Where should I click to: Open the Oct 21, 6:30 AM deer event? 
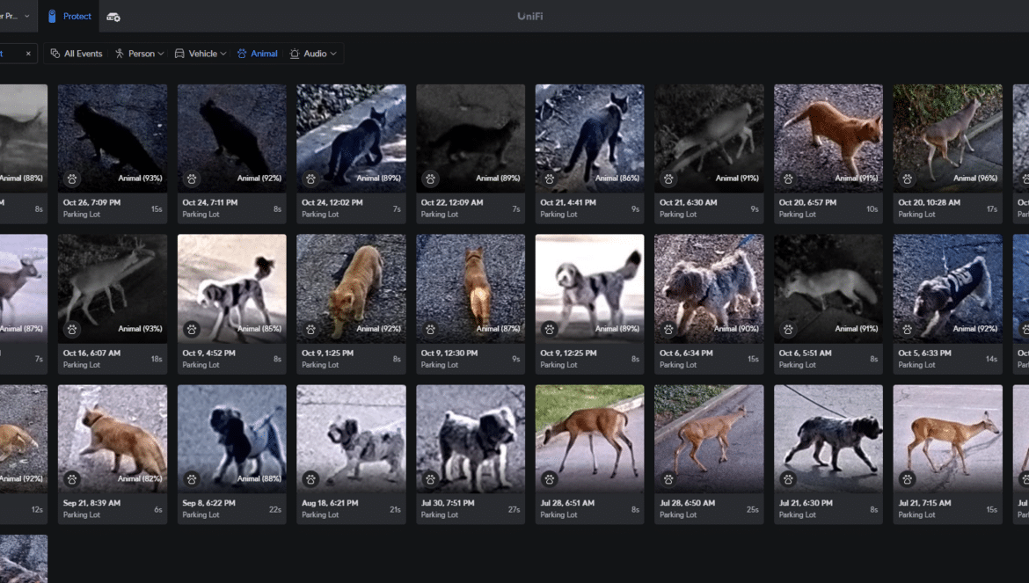(709, 138)
